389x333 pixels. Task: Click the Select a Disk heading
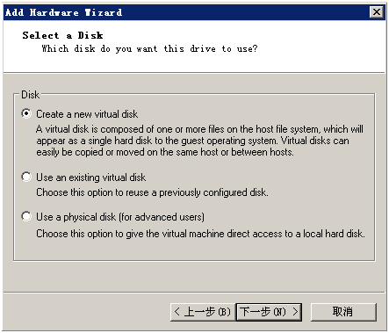(x=62, y=35)
